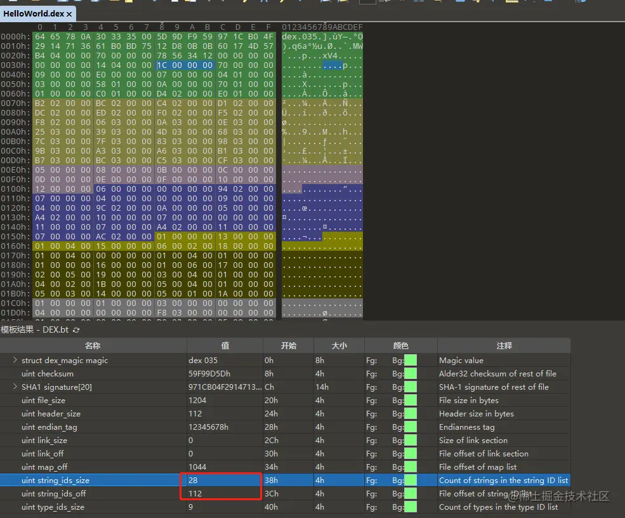Close the HelloWorld.dex tab
This screenshot has height=518, width=625.
click(69, 14)
